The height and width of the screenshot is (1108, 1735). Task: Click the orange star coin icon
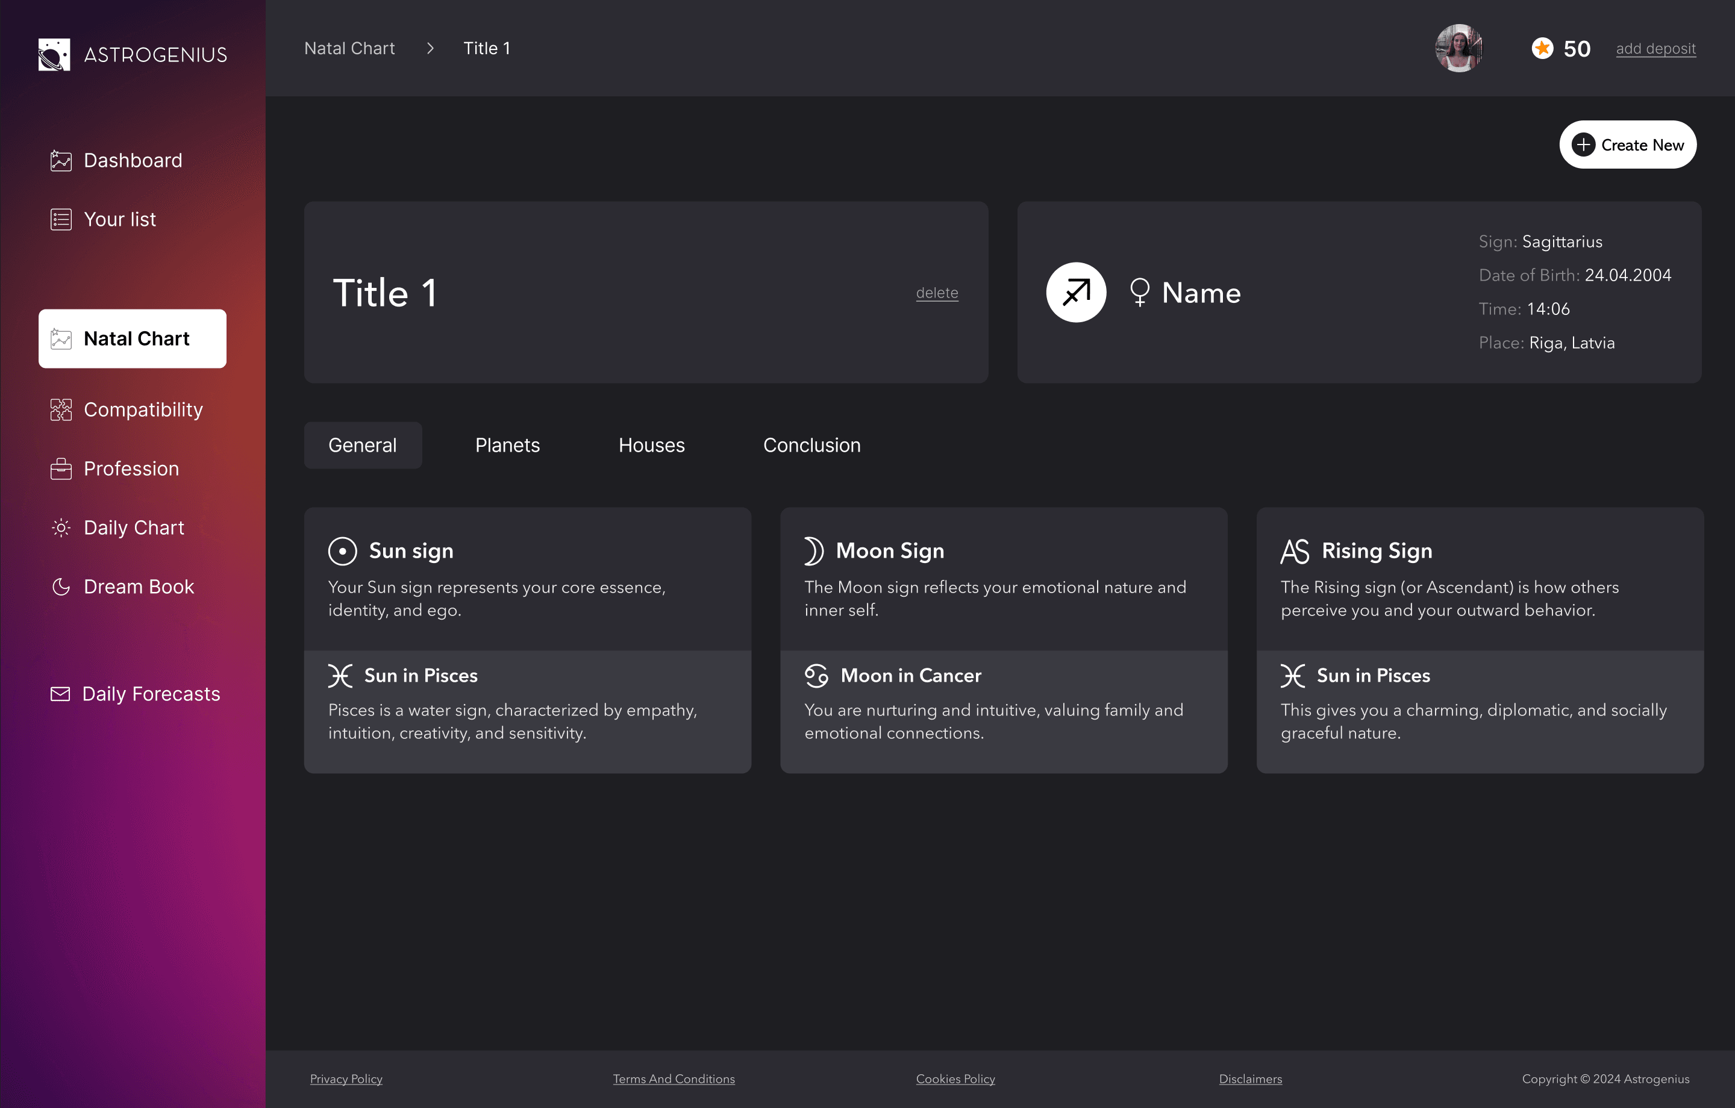click(x=1542, y=48)
